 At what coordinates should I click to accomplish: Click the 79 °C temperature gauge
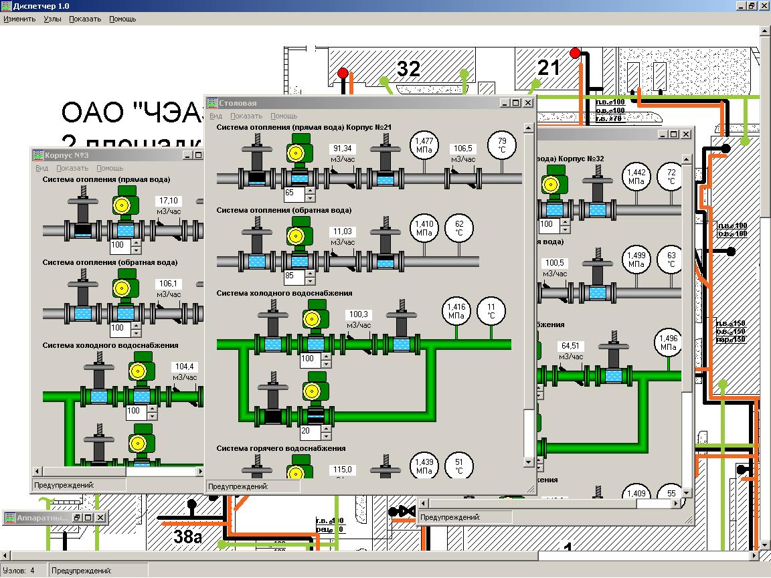pos(501,144)
